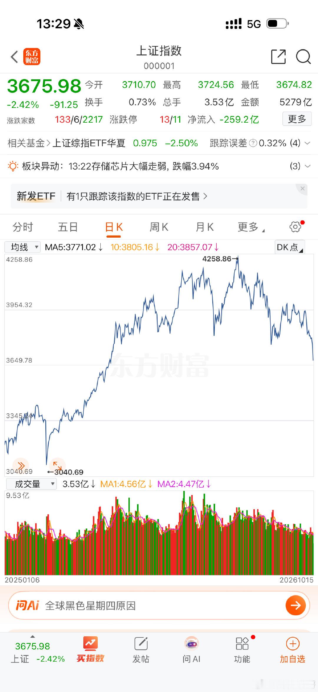Tap 板块异动 存储芯片 news text
This screenshot has width=318, height=692.
pos(144,166)
